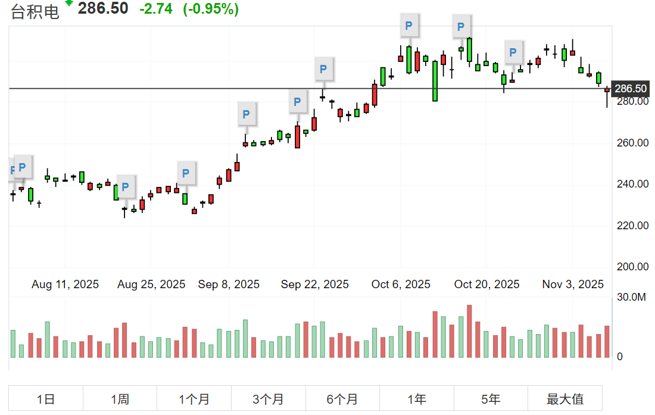Click the 286.50 current price label on axis
The image size is (655, 415).
click(x=631, y=89)
